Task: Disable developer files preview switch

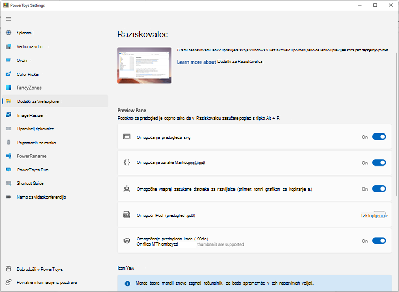Action: coord(379,189)
